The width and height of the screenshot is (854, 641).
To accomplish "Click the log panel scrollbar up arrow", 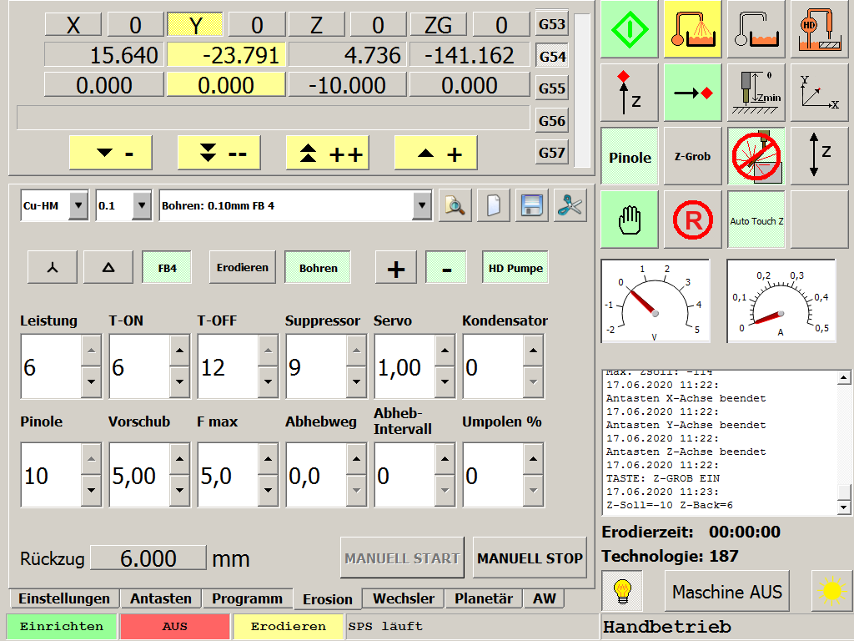I will (844, 377).
